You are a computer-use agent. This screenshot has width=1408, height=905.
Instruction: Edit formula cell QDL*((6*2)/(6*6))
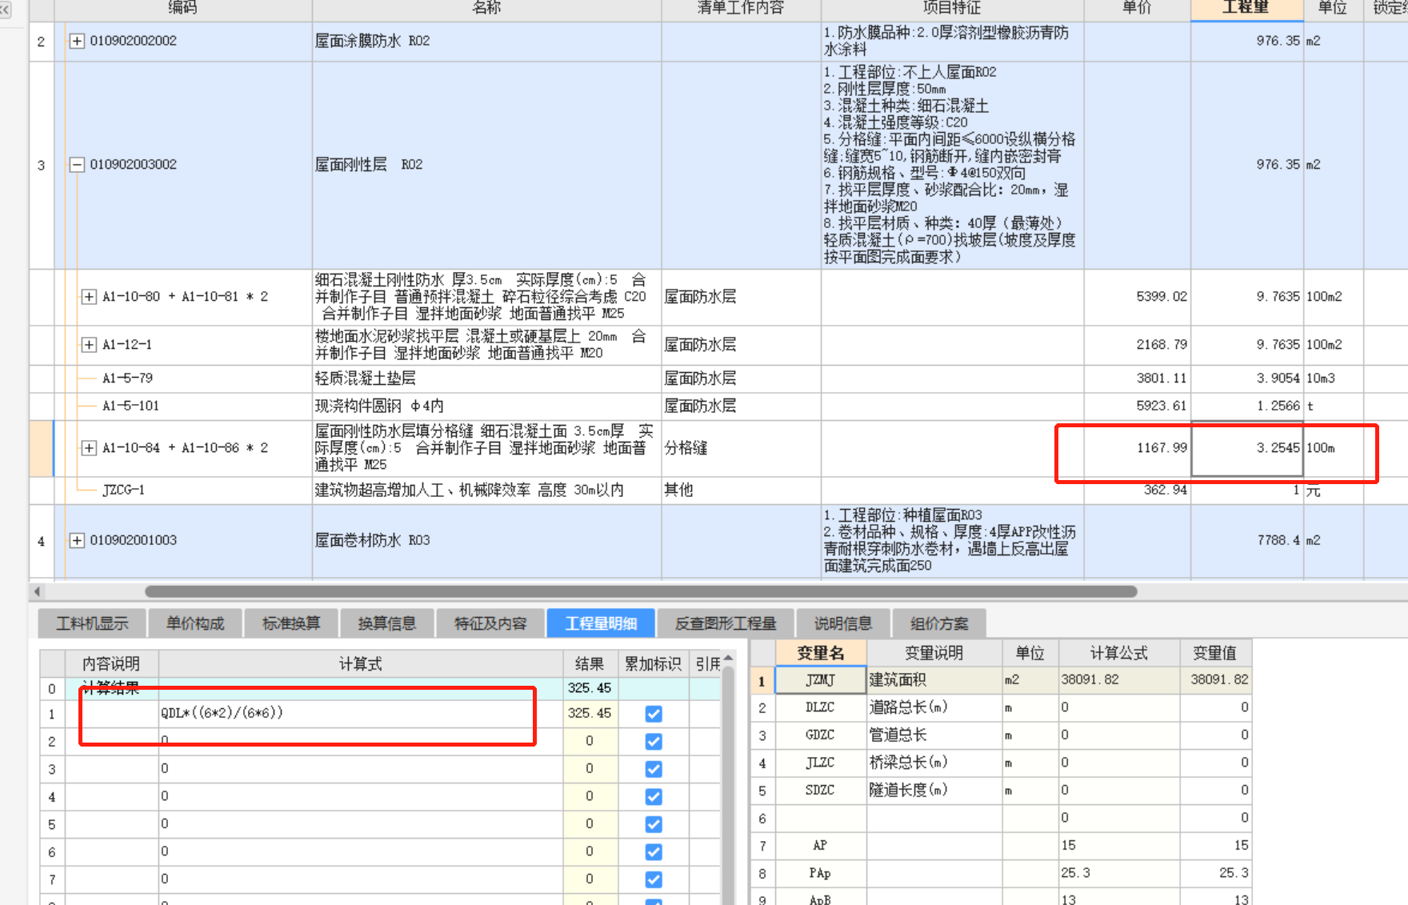point(361,714)
